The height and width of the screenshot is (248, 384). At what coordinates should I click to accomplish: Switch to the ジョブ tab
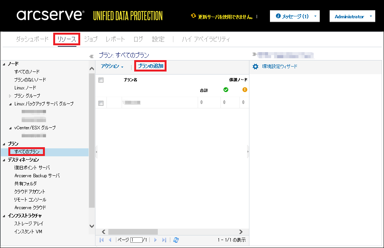[91, 39]
